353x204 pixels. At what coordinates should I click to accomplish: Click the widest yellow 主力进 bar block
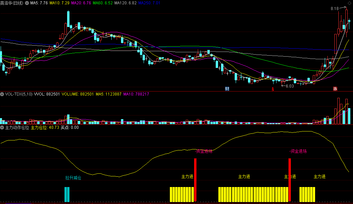coord(254,194)
